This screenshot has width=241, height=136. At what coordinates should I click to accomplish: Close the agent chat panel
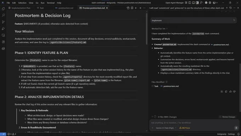[238, 8]
